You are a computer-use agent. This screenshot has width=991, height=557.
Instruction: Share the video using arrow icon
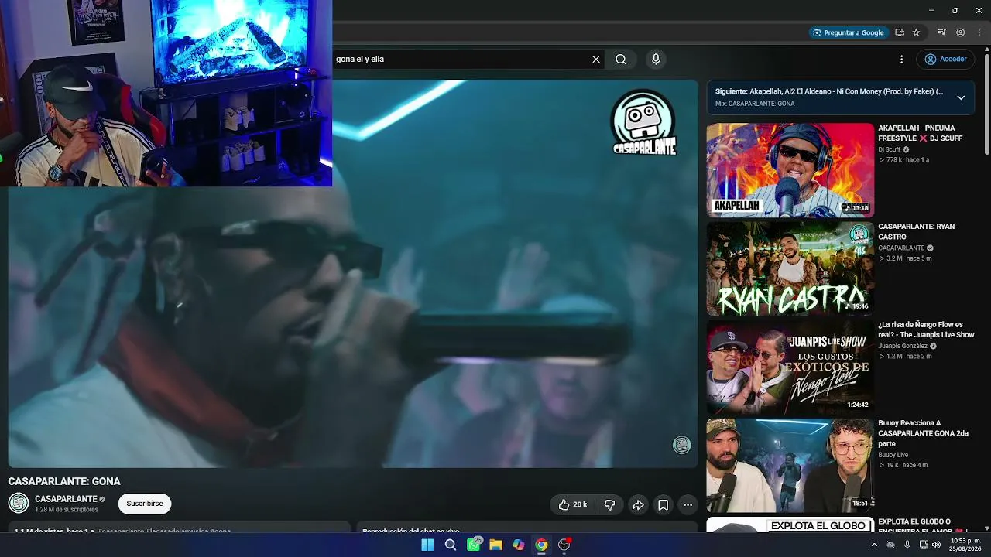638,504
